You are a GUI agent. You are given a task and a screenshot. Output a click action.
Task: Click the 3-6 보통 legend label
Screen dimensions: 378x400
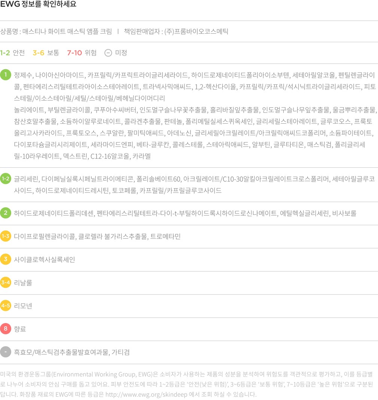coord(46,53)
